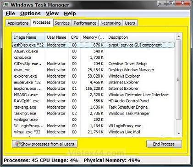
Task: Sort processes by CPU column header
Action: (75, 37)
